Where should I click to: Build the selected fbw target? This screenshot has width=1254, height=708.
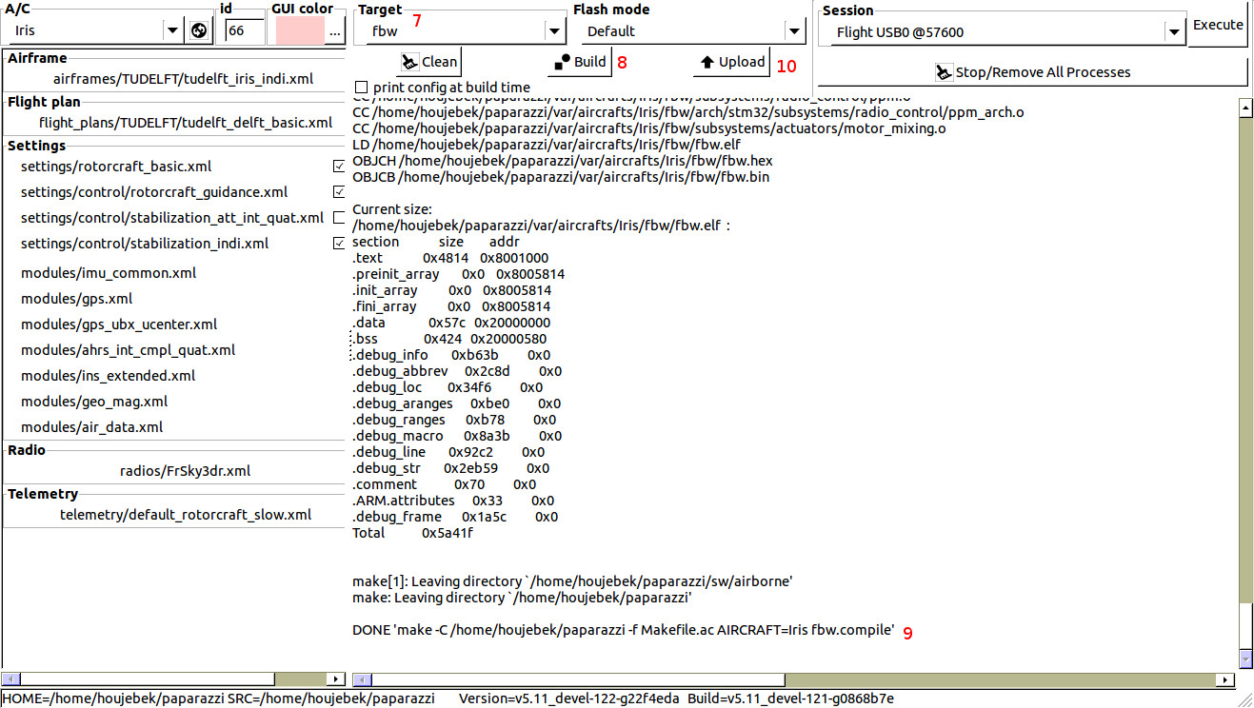(x=578, y=62)
